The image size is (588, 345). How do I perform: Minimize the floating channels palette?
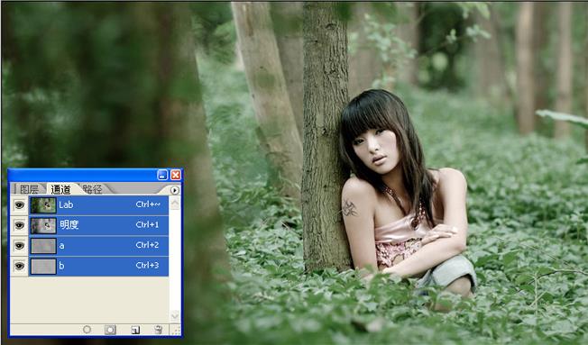coord(162,175)
